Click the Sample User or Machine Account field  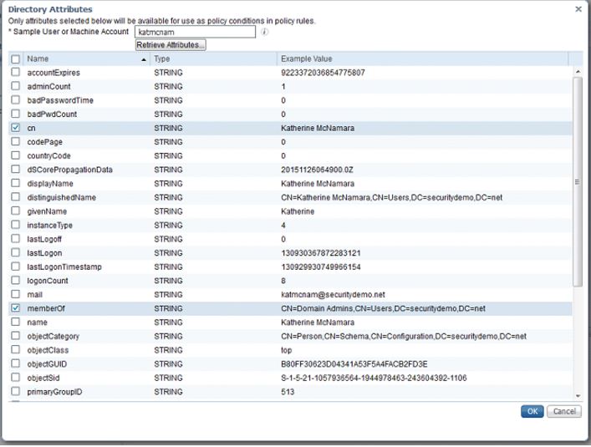tap(196, 32)
